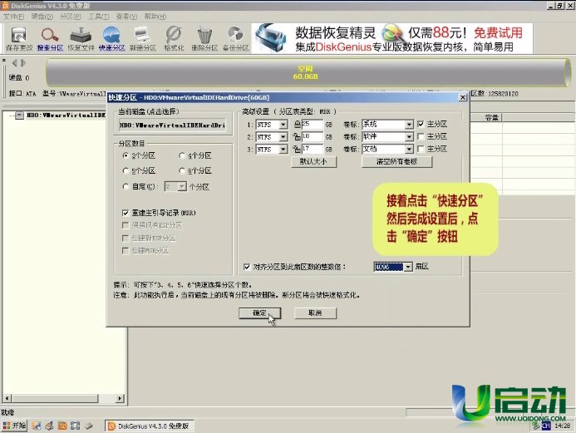Click the 确定 button to confirm partitioning
The width and height of the screenshot is (576, 433).
pyautogui.click(x=259, y=312)
